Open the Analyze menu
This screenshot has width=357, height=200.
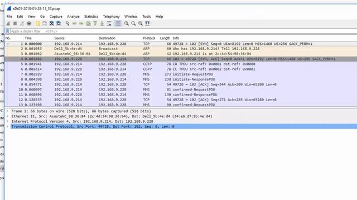coord(73,17)
